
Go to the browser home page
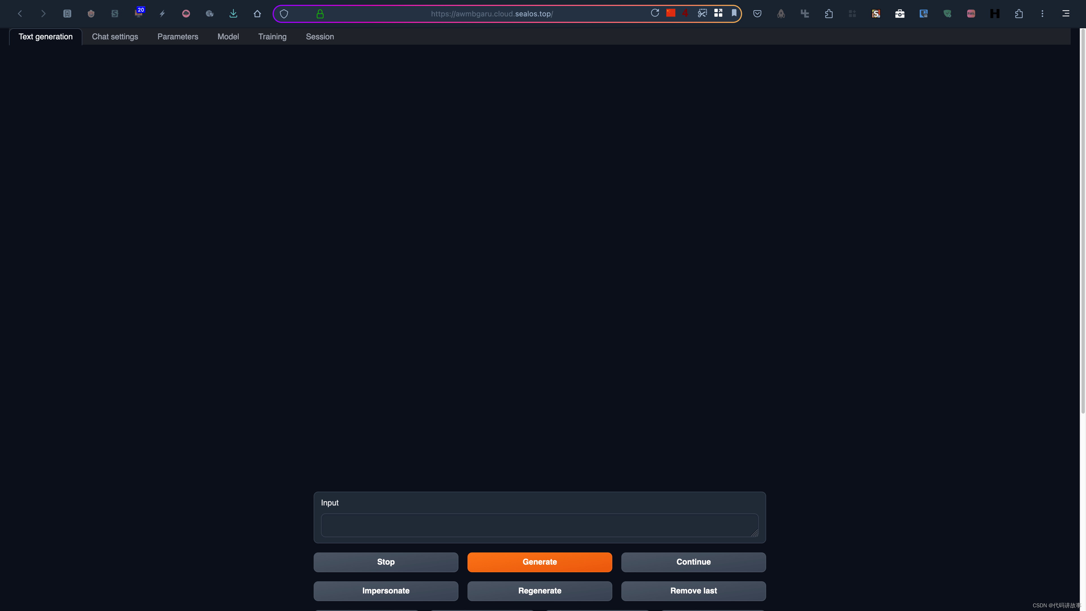(257, 14)
